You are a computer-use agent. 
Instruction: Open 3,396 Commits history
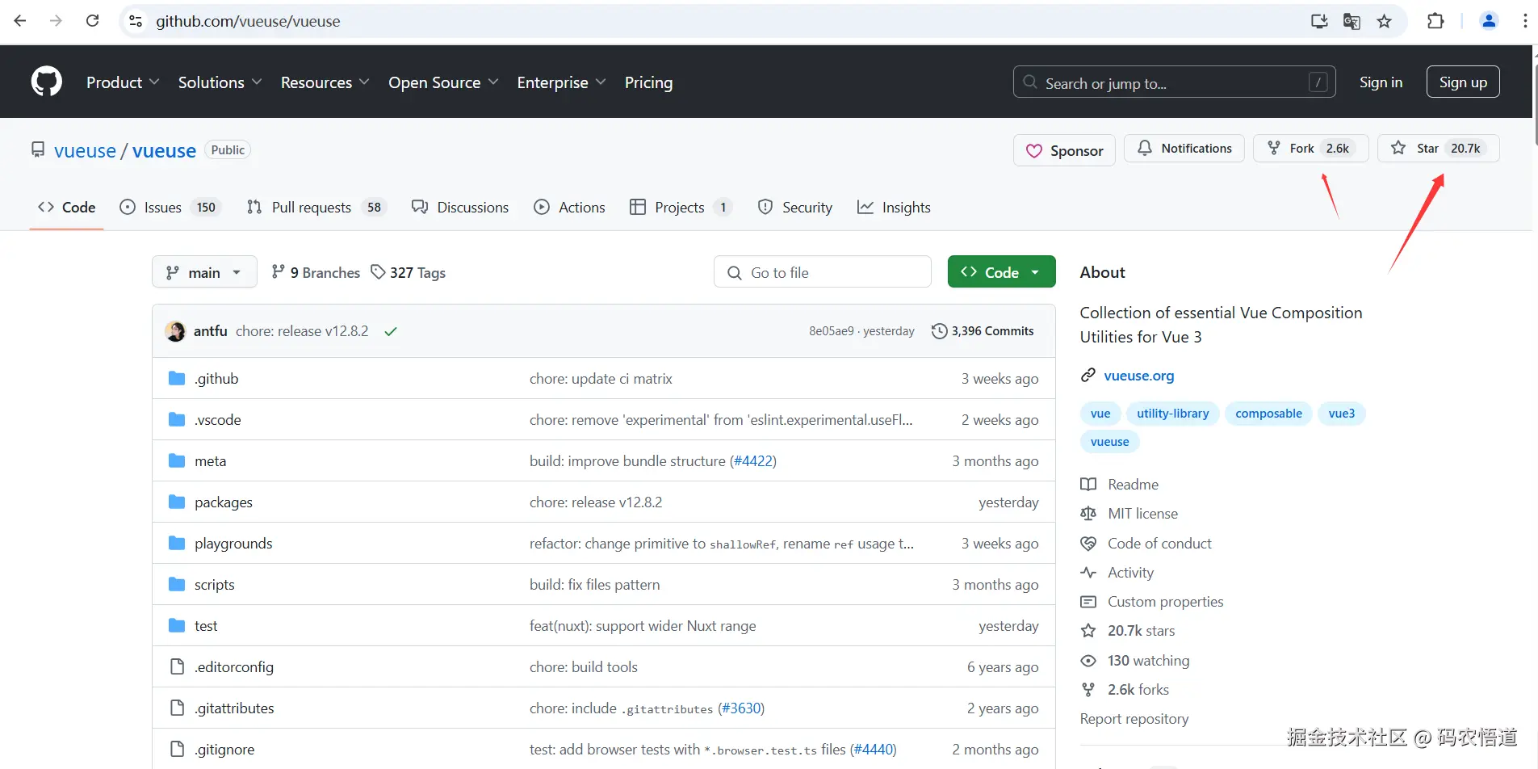(x=983, y=331)
